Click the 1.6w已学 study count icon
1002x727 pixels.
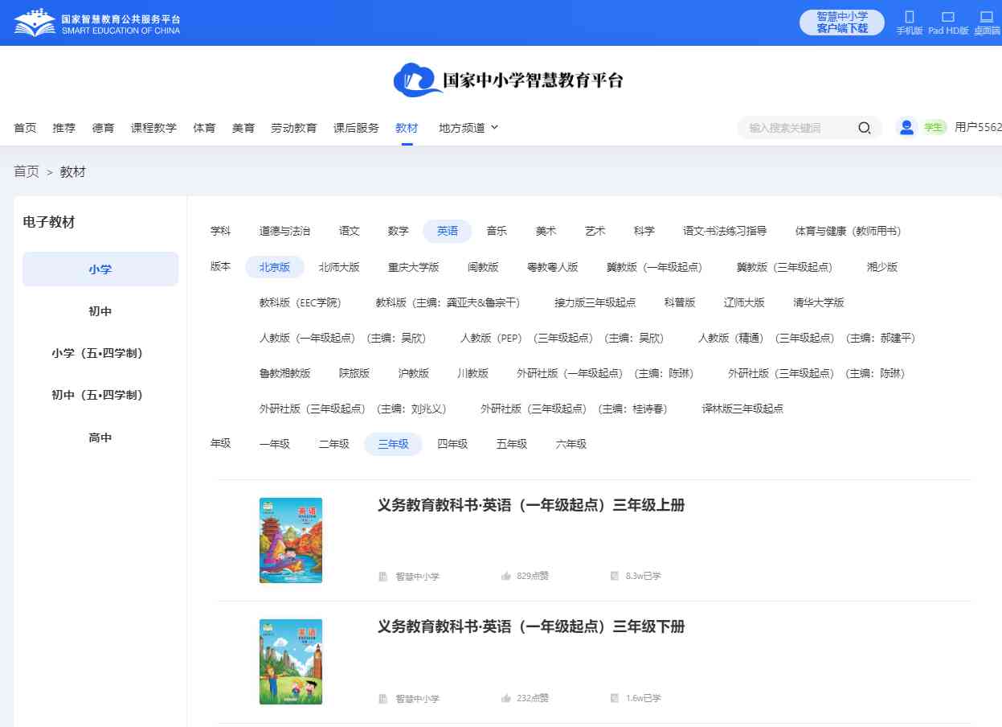coord(615,698)
